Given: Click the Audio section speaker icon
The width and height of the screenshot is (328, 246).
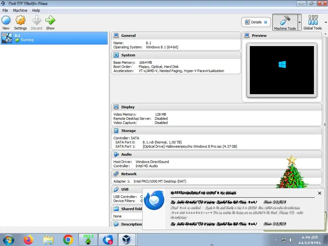Looking at the screenshot, I should click(x=116, y=154).
